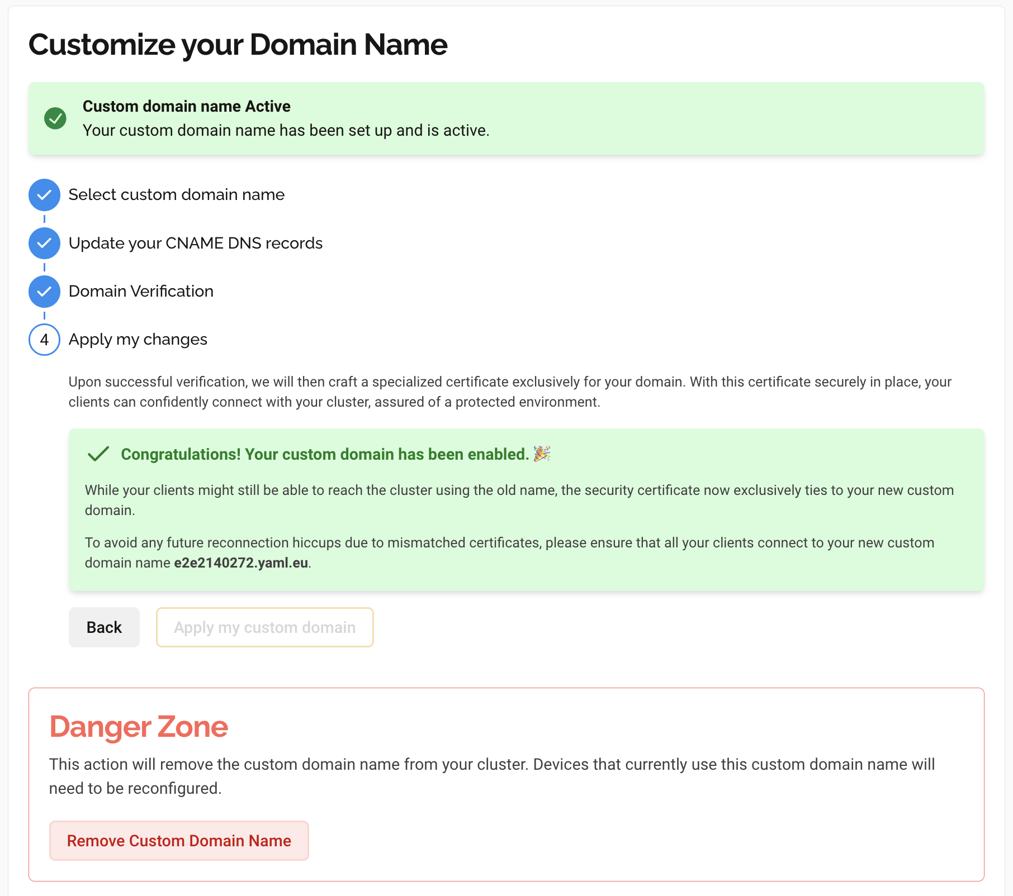Click the domain name e2e2140272.yaml.eu
The image size is (1013, 896).
click(241, 563)
